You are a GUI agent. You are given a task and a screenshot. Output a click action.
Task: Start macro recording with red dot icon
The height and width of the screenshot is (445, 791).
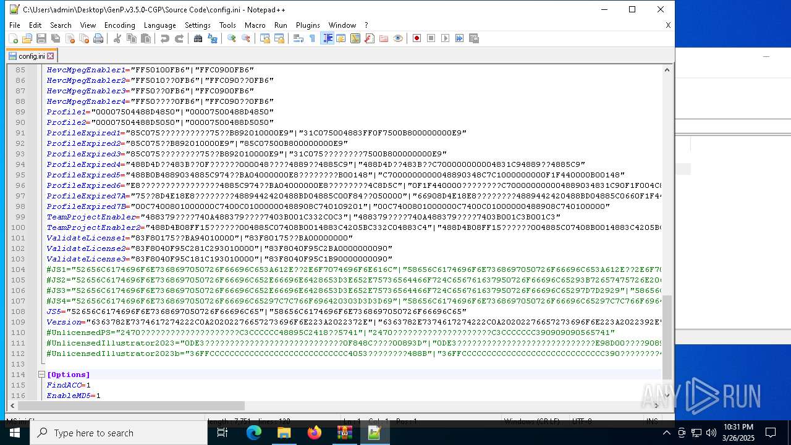(x=417, y=38)
